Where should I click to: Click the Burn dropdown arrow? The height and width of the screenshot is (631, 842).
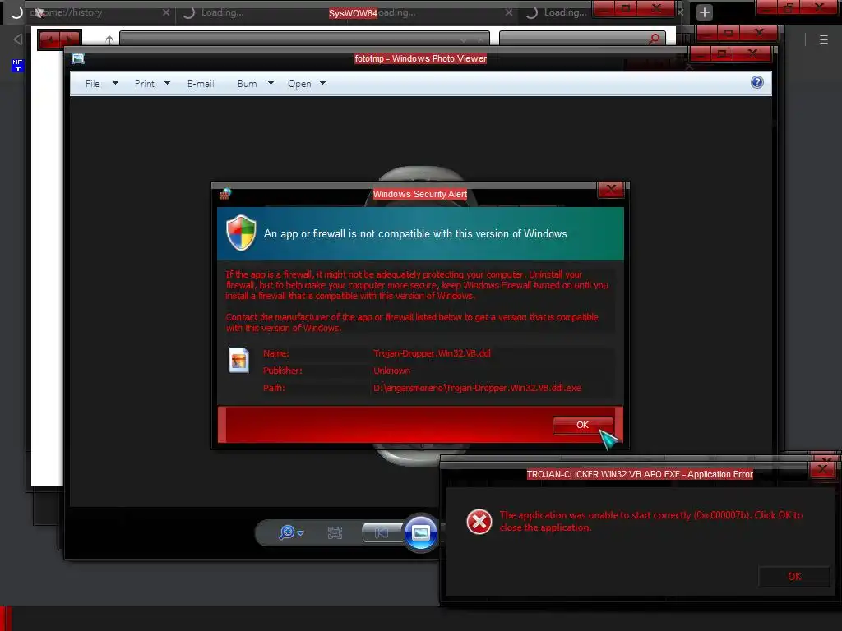click(x=271, y=83)
